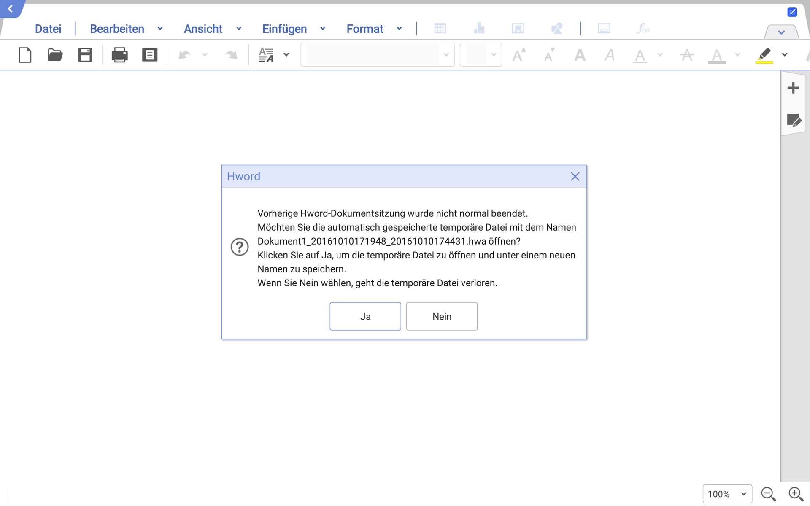Screen dimensions: 810x506
Task: Click the question mark icon in the dialog
Action: point(240,247)
